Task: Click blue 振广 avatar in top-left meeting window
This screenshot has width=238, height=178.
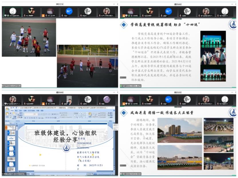Action: coord(69,11)
